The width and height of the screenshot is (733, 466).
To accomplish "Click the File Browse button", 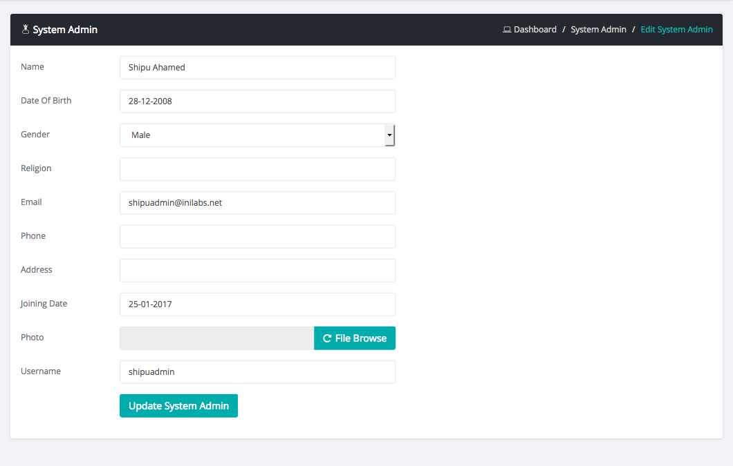I will [x=355, y=338].
